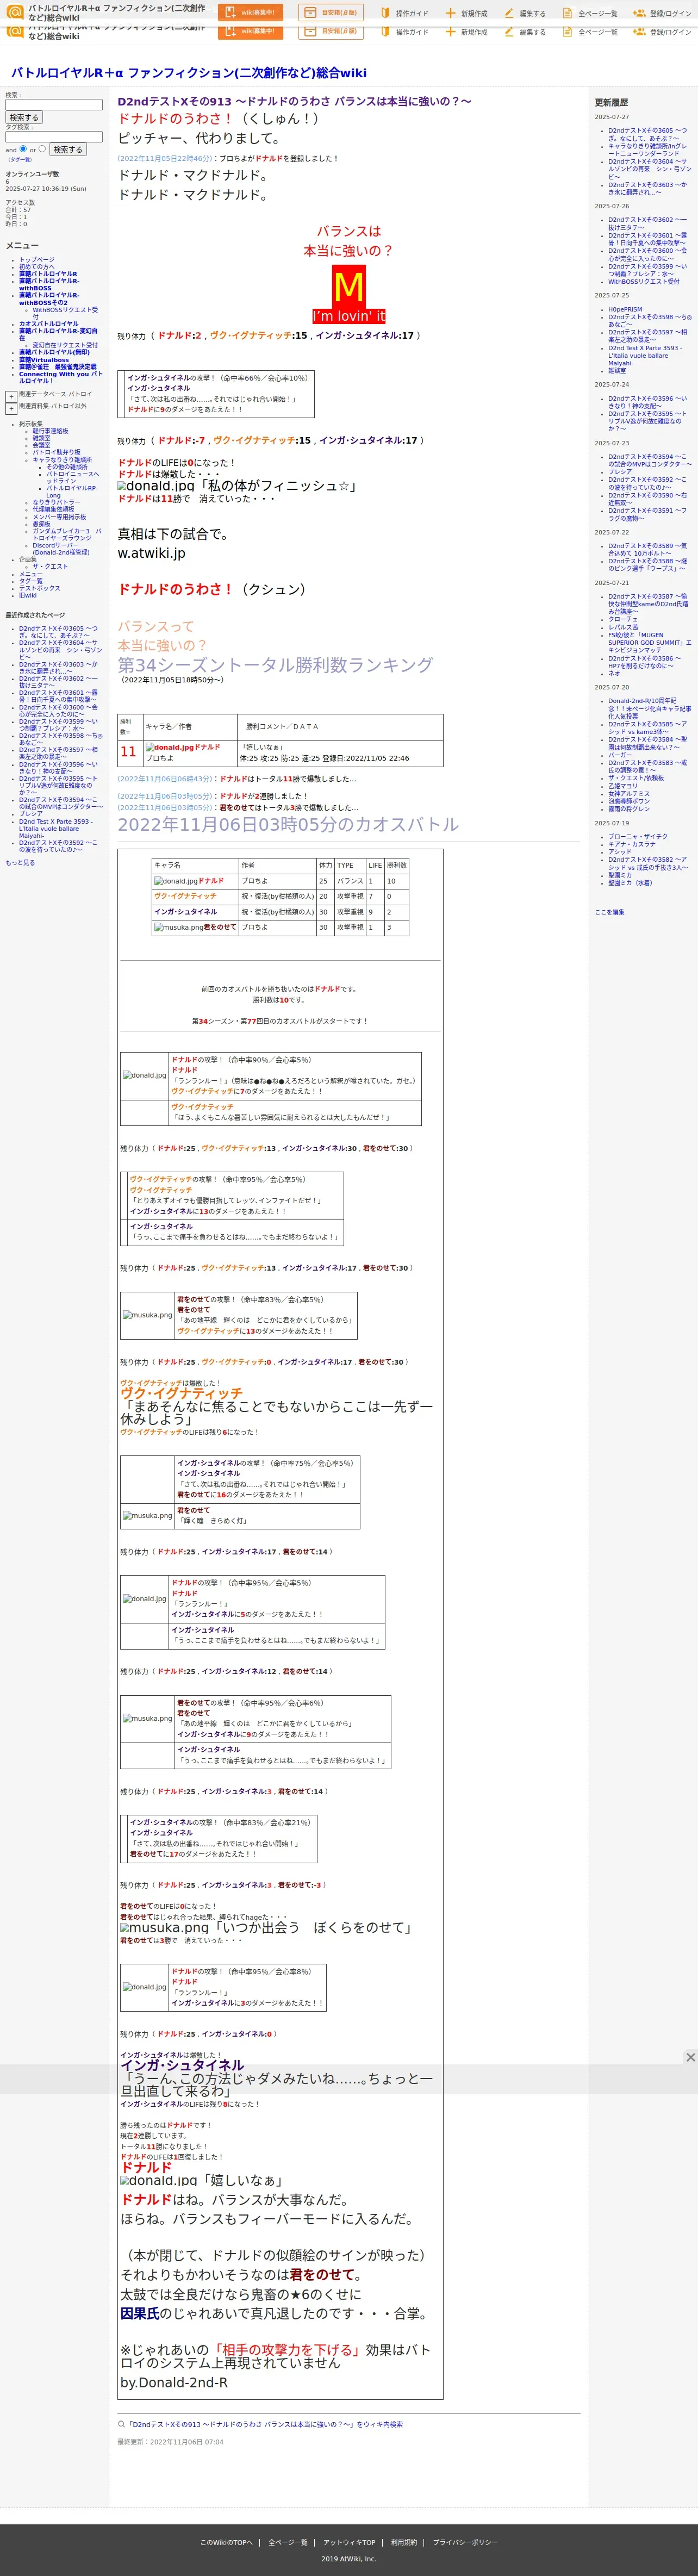Open Connecting With you バトルロイヤル! link
Viewport: 698px width, 2576px height.
[60, 377]
